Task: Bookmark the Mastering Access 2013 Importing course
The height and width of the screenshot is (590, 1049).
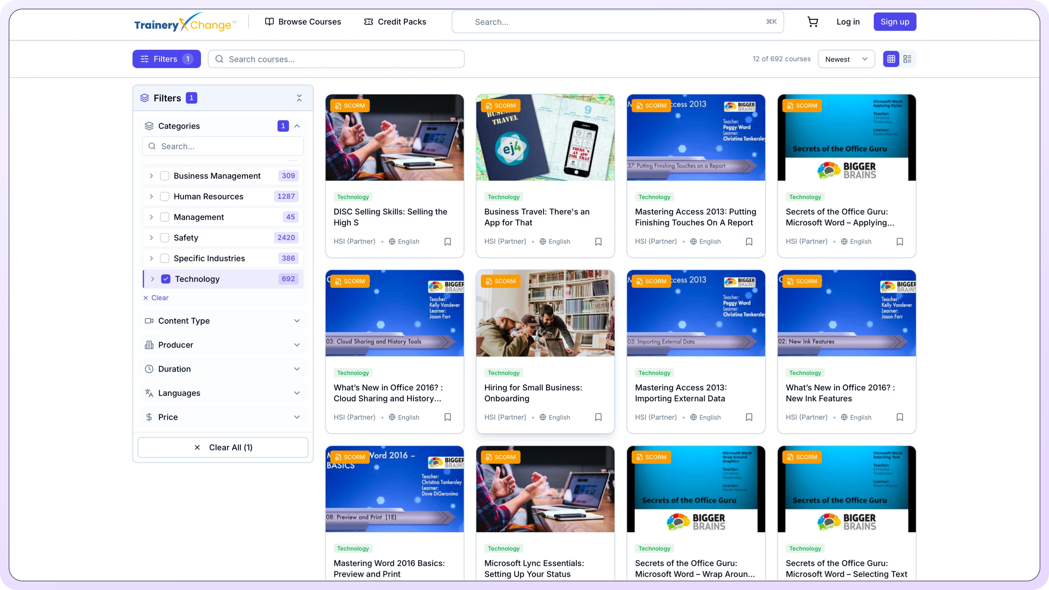Action: coord(749,417)
